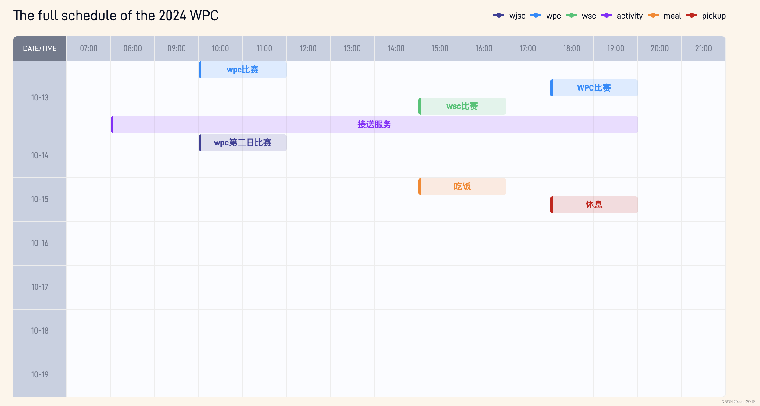Toggle the activity legend marker

[607, 16]
